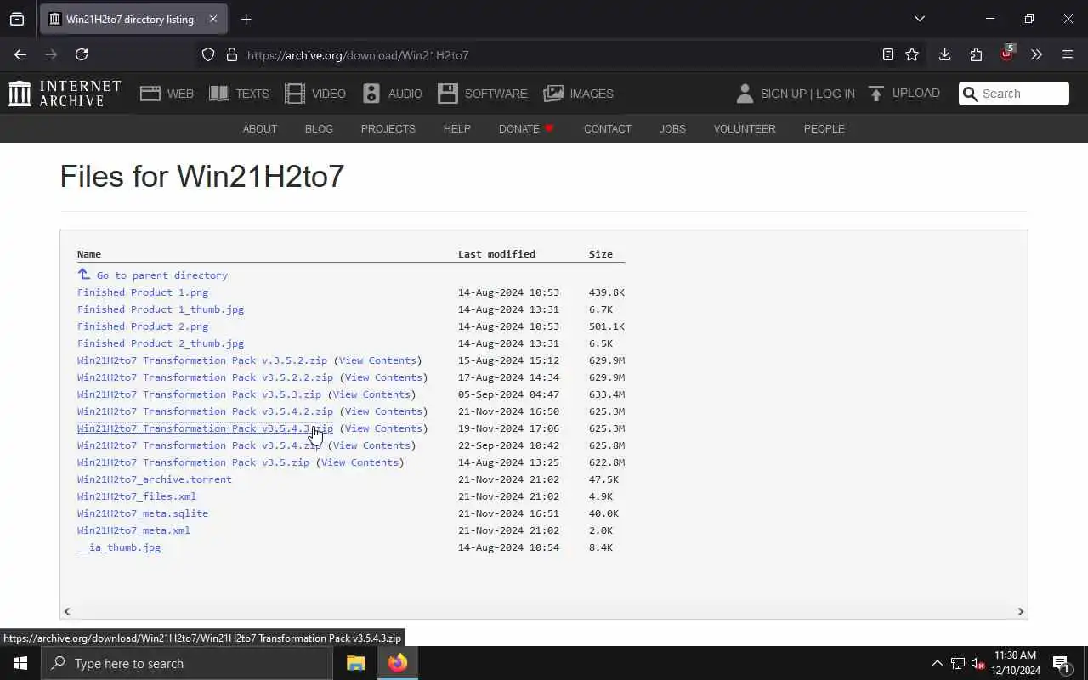This screenshot has height=680, width=1088.
Task: Open Finished Product 1_thumb.jpg file
Action: pos(161,309)
